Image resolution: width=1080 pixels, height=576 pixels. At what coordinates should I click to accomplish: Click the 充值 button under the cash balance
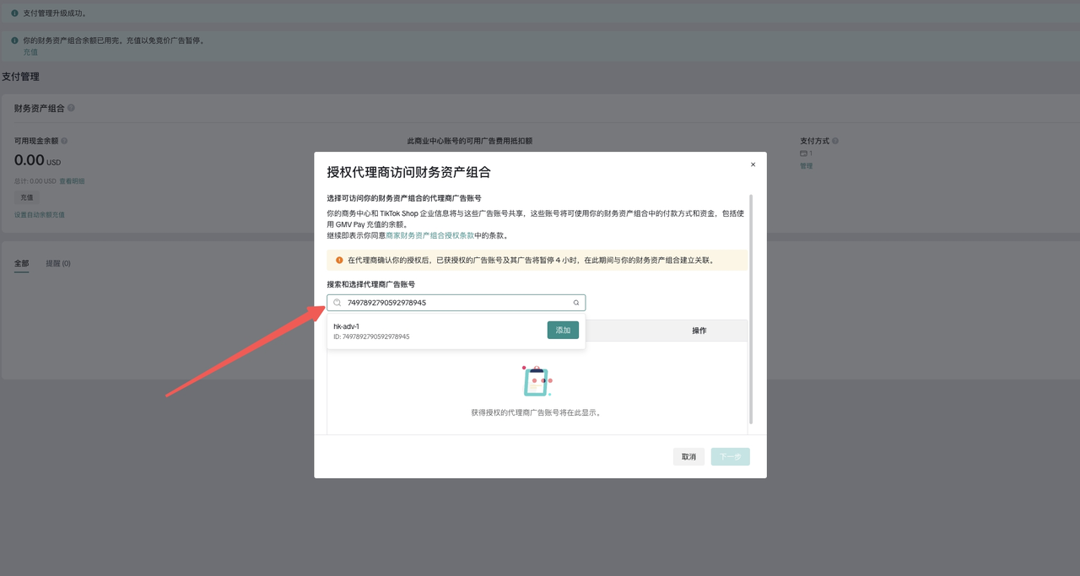[x=26, y=196]
